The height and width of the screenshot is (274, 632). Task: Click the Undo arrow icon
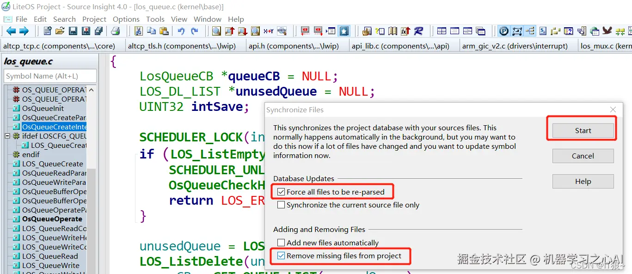pyautogui.click(x=181, y=31)
